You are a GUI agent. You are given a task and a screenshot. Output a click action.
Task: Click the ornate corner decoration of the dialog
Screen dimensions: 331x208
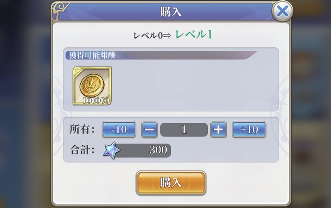tap(61, 10)
